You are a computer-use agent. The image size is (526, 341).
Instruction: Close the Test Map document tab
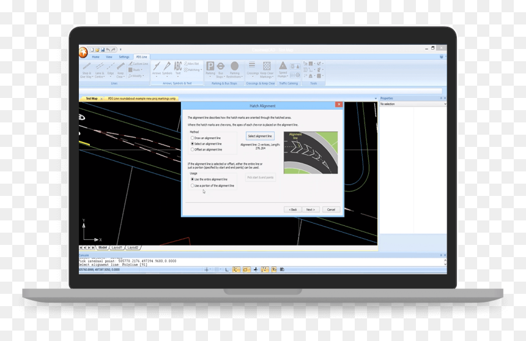(x=102, y=99)
